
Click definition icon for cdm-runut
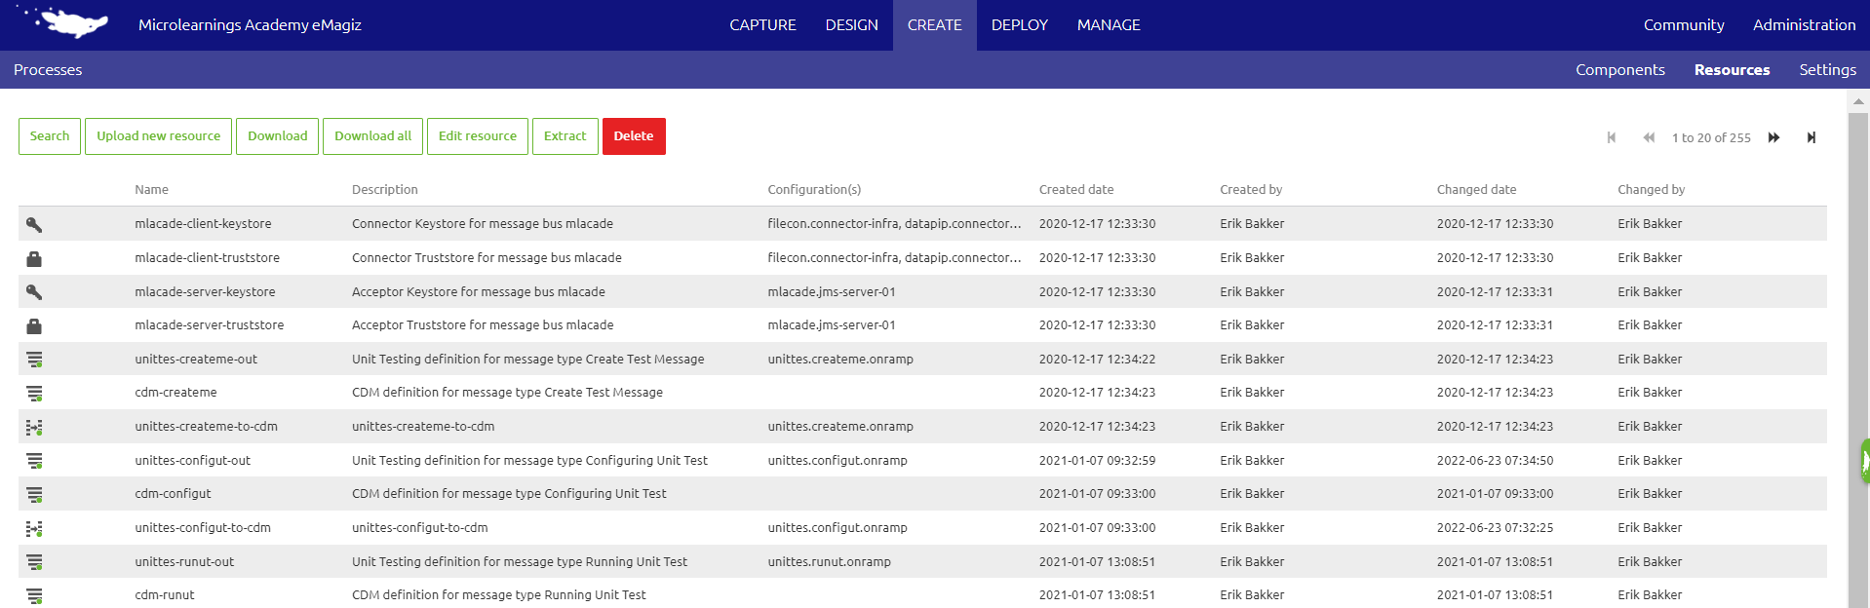point(34,595)
